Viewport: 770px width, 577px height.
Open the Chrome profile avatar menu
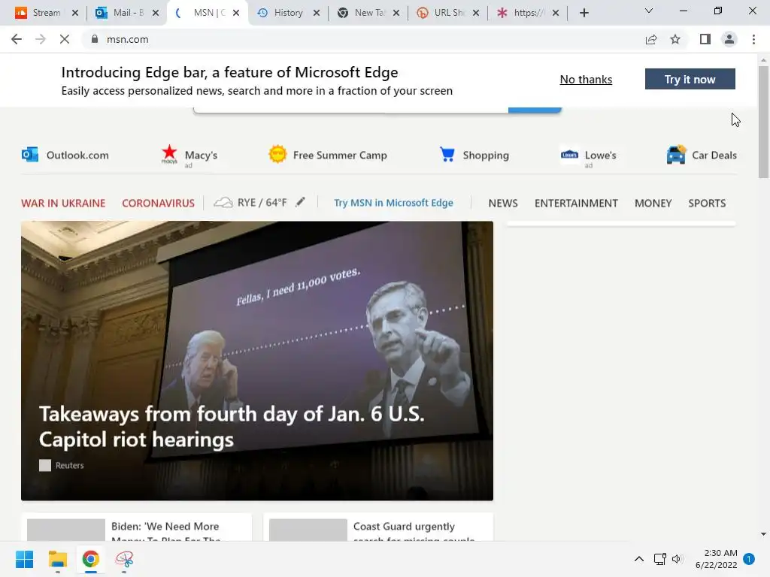pos(729,39)
